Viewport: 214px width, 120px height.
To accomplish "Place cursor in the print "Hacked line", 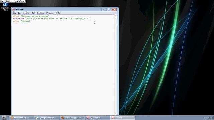I will tap(21, 21).
